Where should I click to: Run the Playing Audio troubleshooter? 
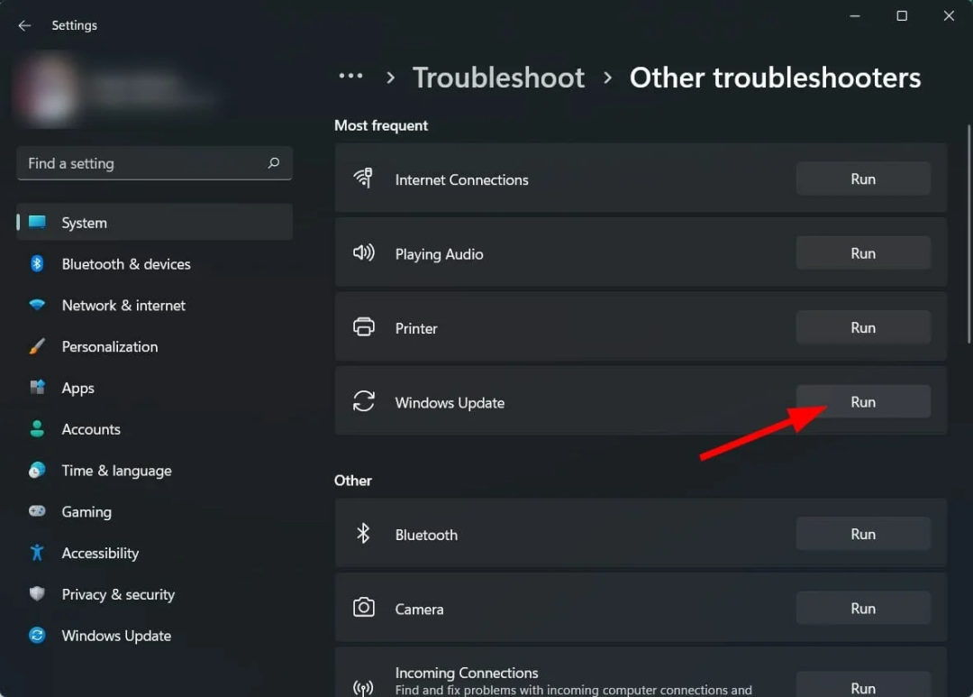(862, 253)
